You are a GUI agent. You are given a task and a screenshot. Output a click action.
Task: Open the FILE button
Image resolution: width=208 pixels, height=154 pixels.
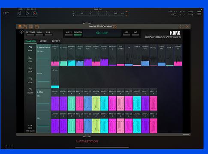coord(48,33)
